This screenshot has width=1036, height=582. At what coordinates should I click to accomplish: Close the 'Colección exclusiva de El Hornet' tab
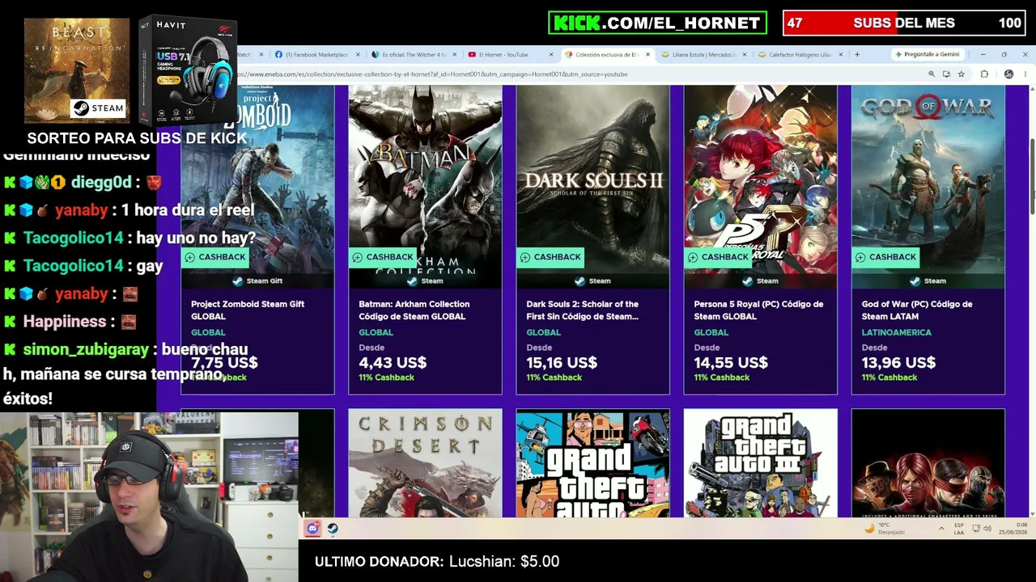647,55
